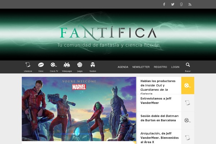Click the site tagline Tu comunidad de fantasía

[x=108, y=45]
